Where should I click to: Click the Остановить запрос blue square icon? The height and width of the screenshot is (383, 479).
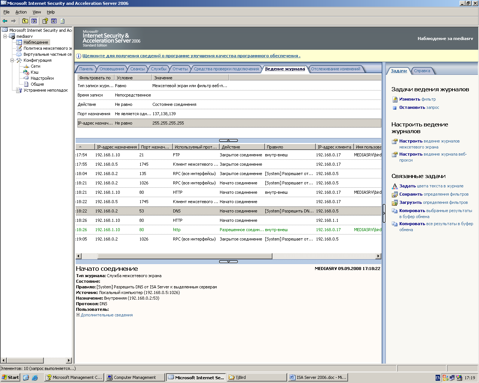(395, 108)
